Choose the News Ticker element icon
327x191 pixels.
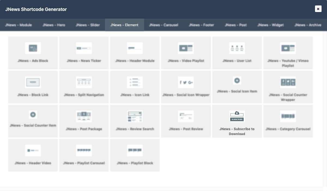(x=84, y=48)
